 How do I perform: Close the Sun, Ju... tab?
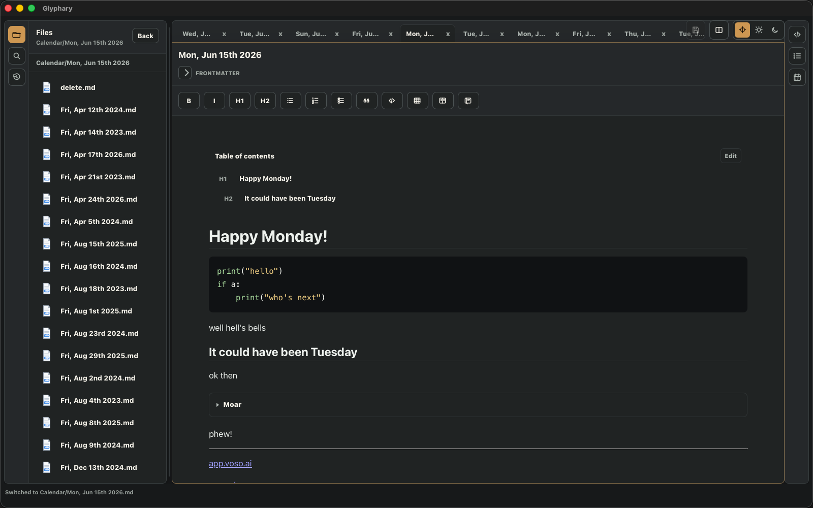[337, 34]
